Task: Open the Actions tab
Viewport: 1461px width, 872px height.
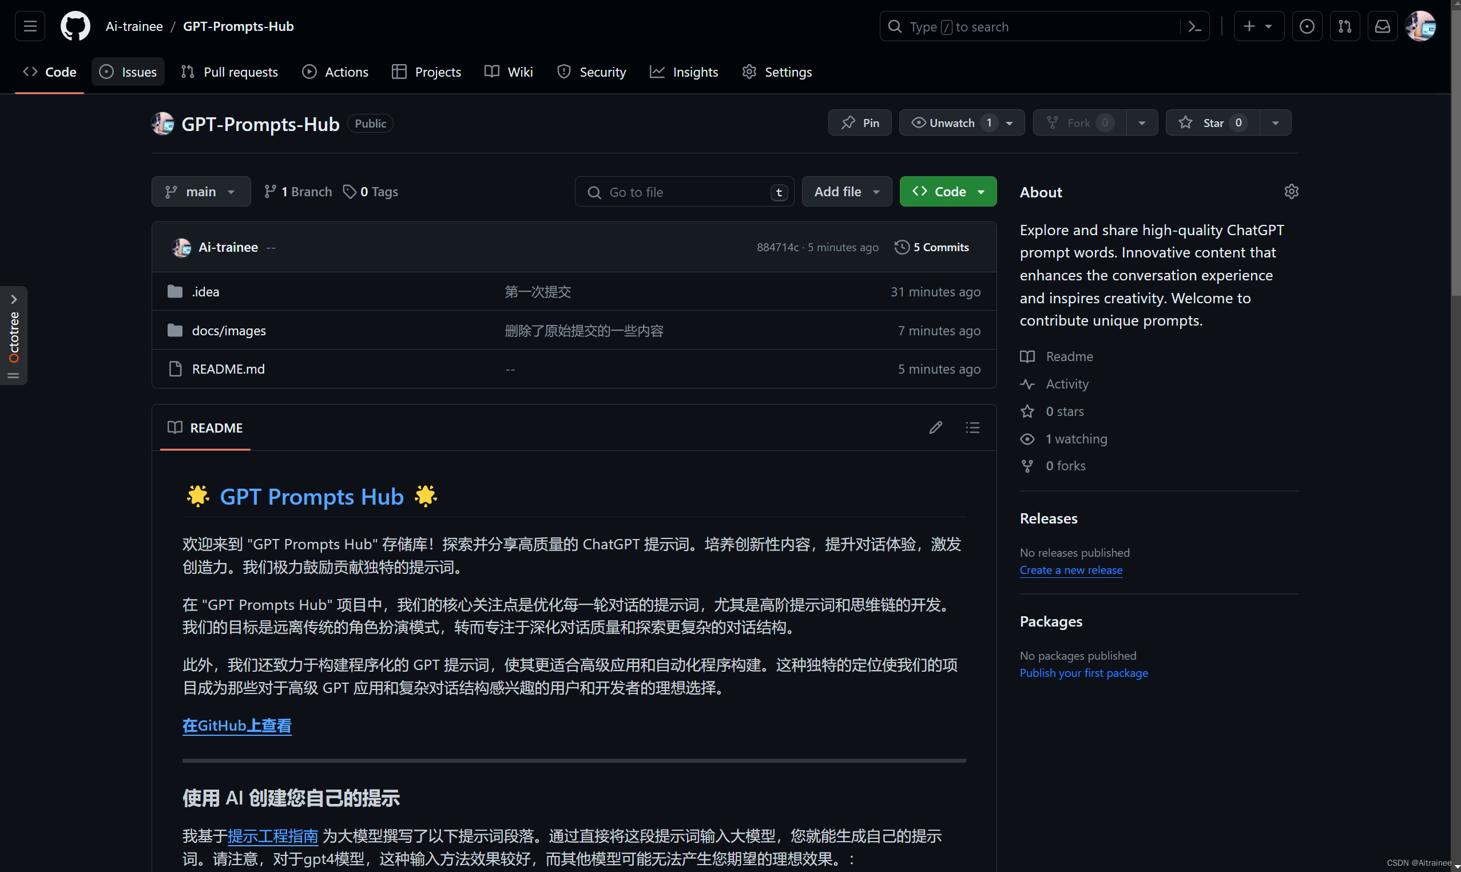Action: tap(335, 72)
